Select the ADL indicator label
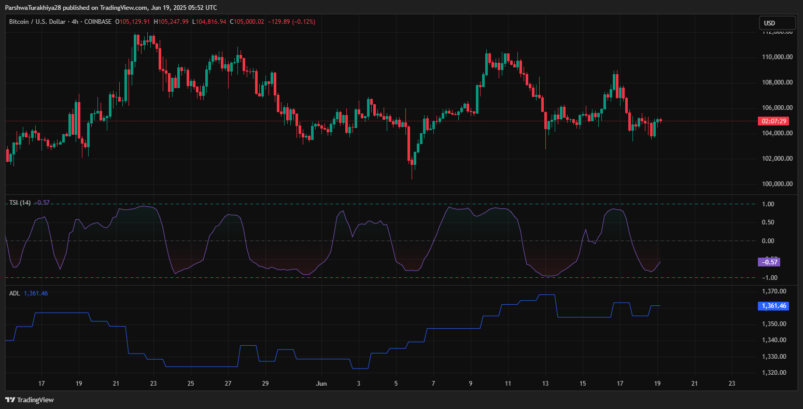803x409 pixels. [x=15, y=293]
